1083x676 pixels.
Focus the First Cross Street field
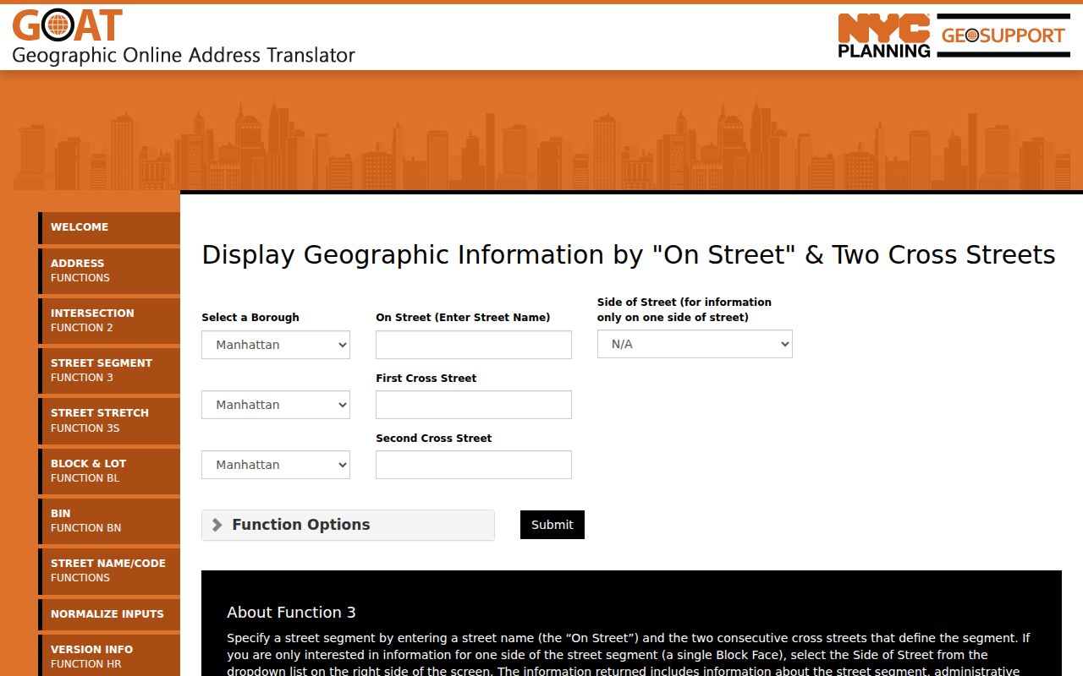474,405
